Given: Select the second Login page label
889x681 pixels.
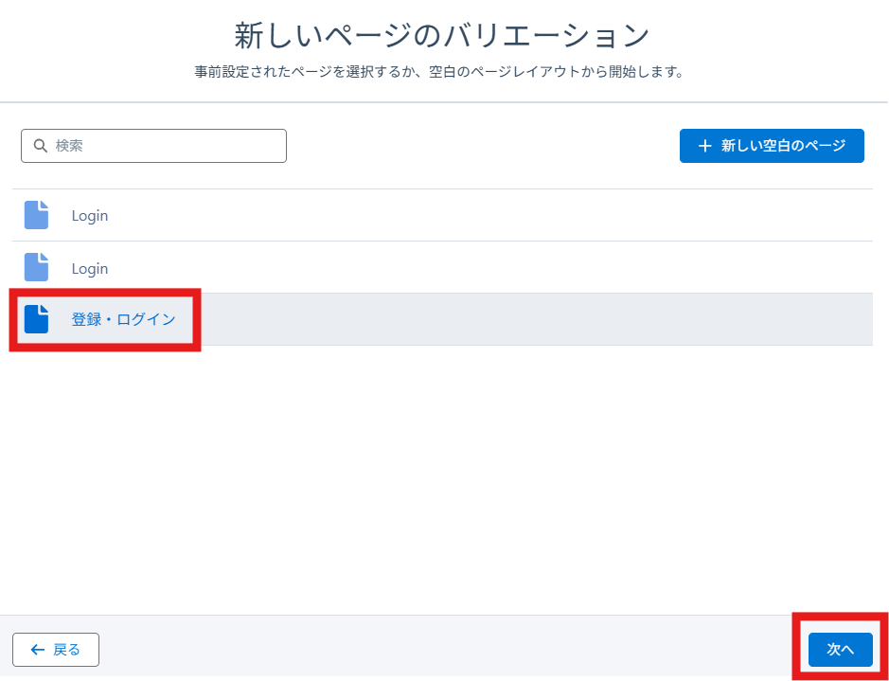Looking at the screenshot, I should (x=90, y=269).
